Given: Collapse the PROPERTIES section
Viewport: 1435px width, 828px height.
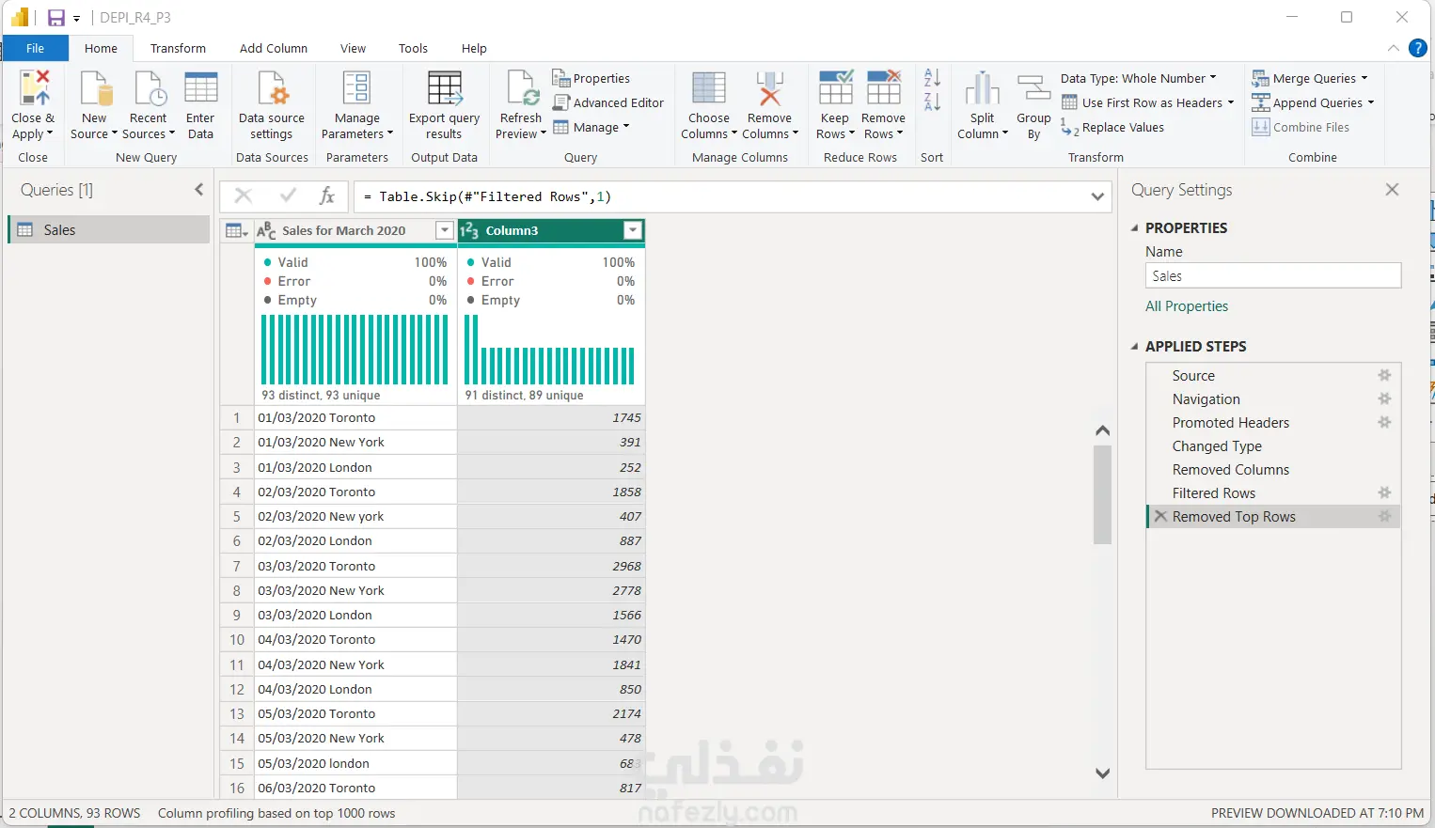Looking at the screenshot, I should [x=1134, y=227].
